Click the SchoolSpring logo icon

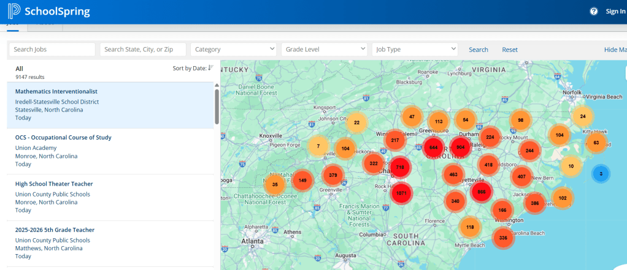click(14, 11)
